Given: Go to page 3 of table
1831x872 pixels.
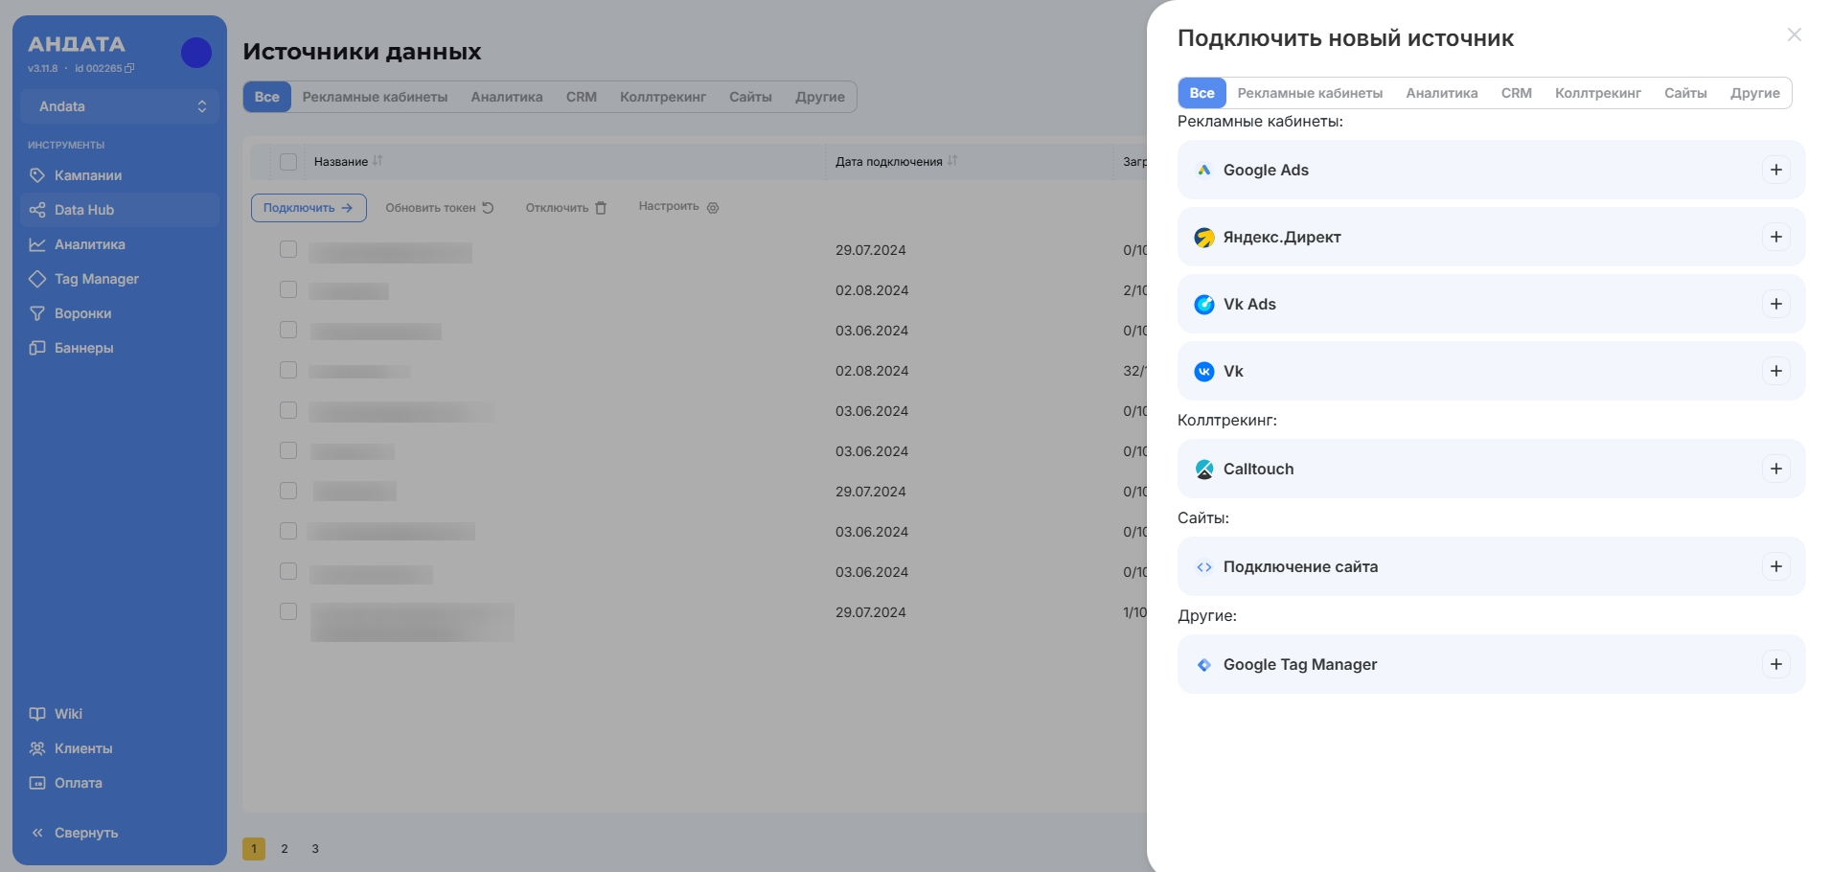Looking at the screenshot, I should (315, 849).
